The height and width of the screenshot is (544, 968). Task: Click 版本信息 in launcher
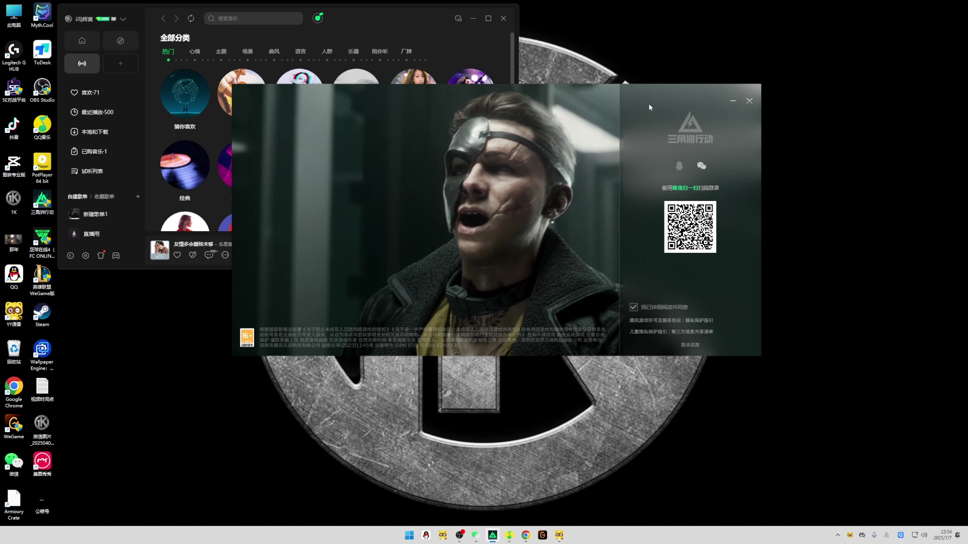(690, 345)
